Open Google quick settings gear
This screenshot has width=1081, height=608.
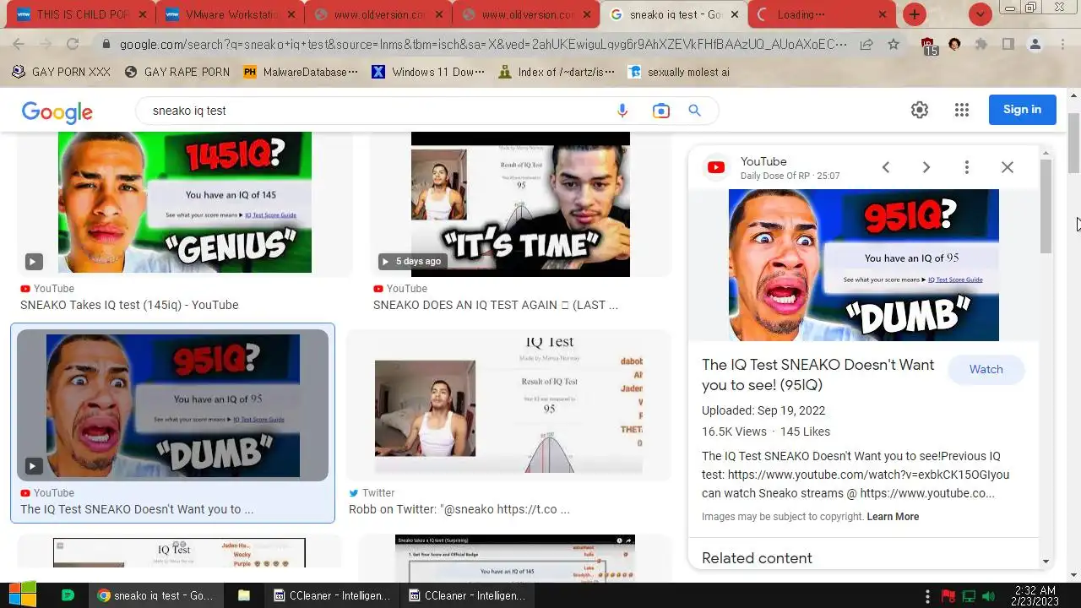tap(920, 110)
